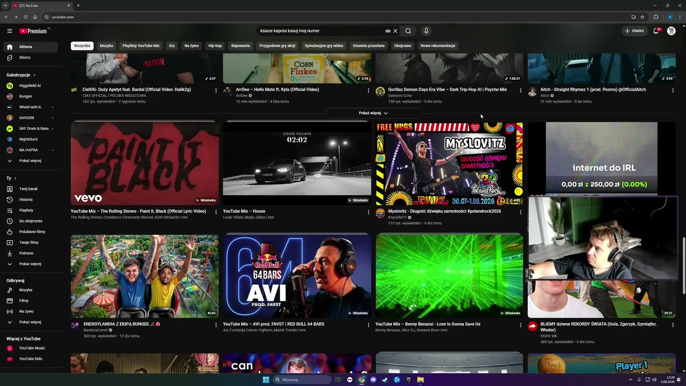
Task: Focus the YouTube search field
Action: point(320,31)
